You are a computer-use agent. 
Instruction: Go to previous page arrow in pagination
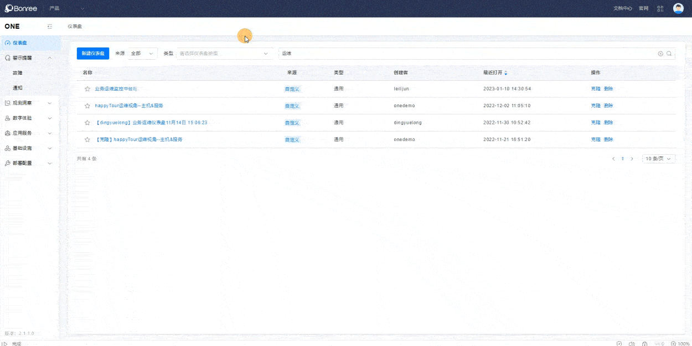click(613, 159)
